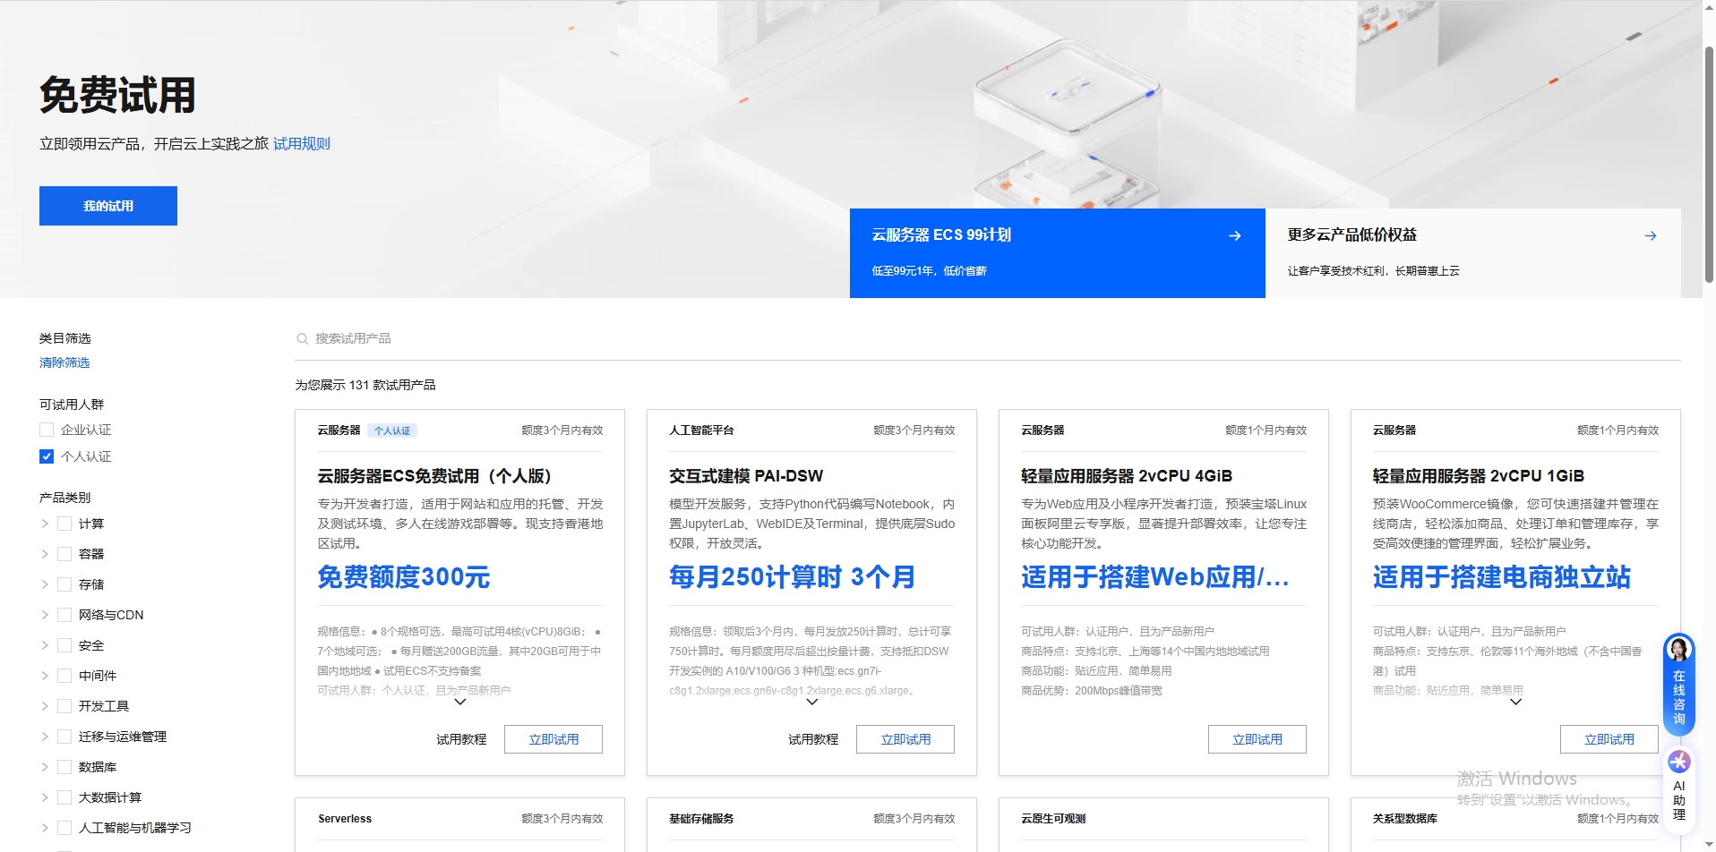Screen dimensions: 1716x852
Task: Click the 基础存储服务 card header
Action: coord(701,819)
